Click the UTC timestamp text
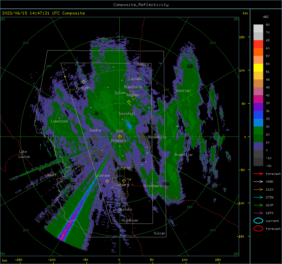Screen dimensions: 282x264 click(43, 13)
